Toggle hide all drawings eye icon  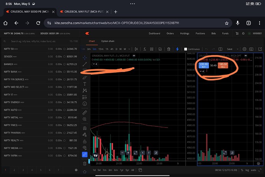point(84,147)
